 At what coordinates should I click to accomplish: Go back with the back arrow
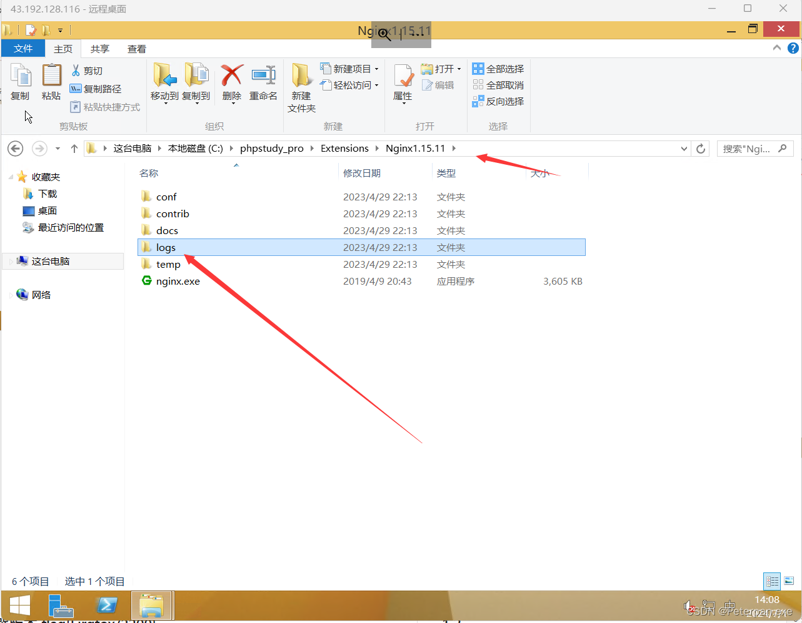(x=16, y=149)
